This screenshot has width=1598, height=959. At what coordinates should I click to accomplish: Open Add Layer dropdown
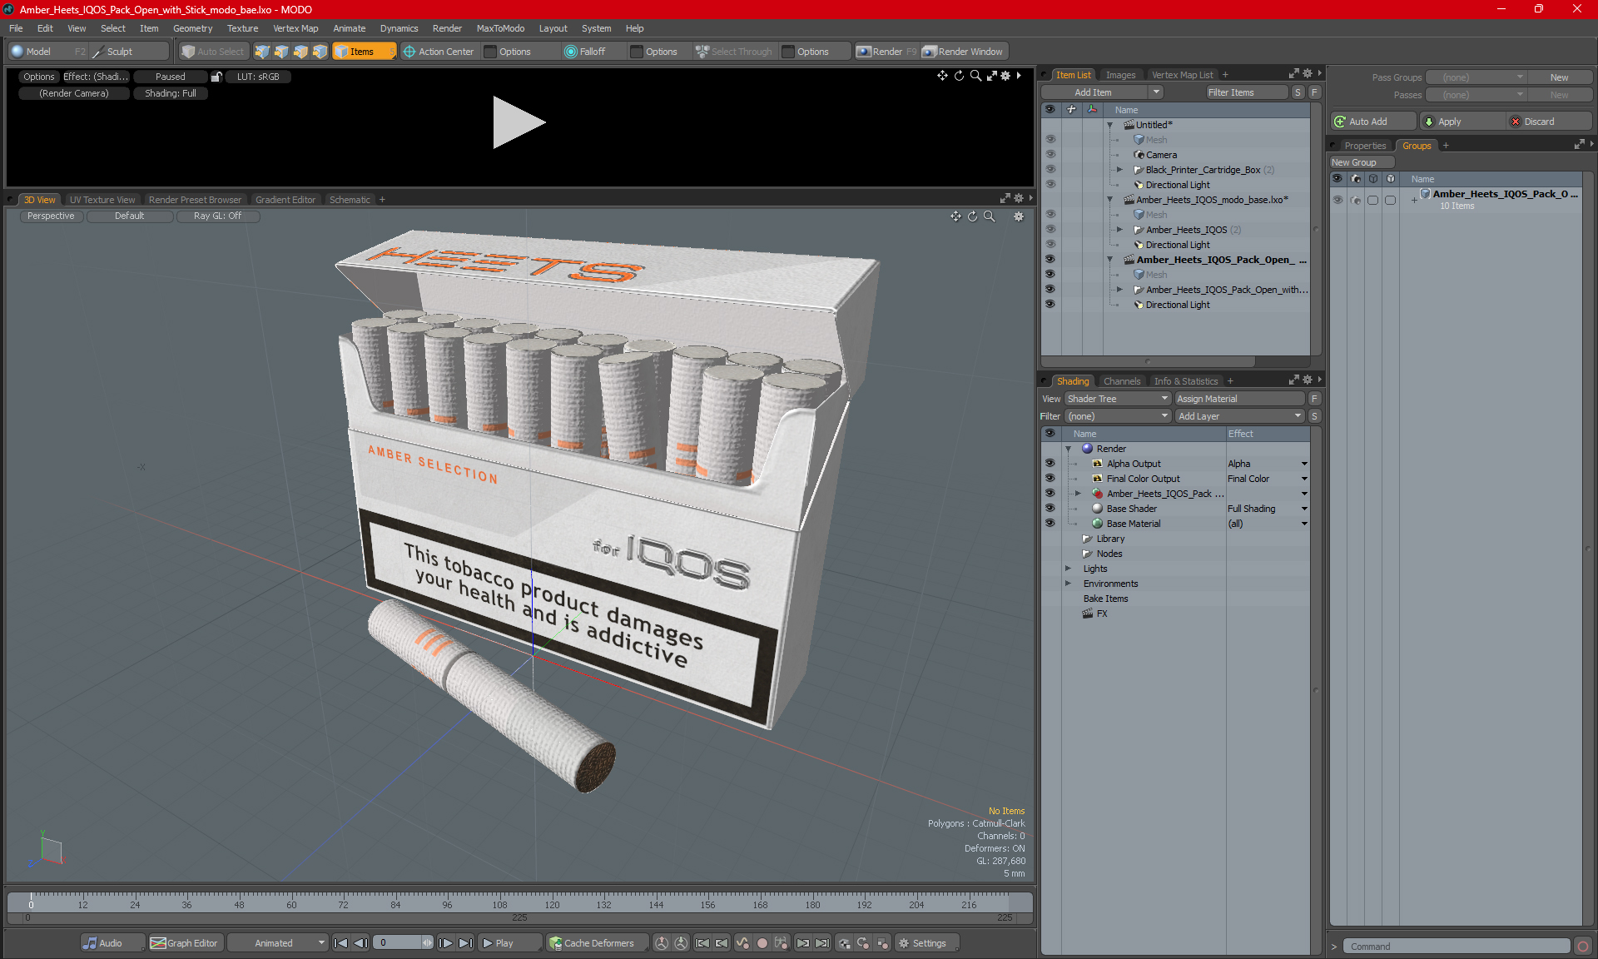[1239, 416]
